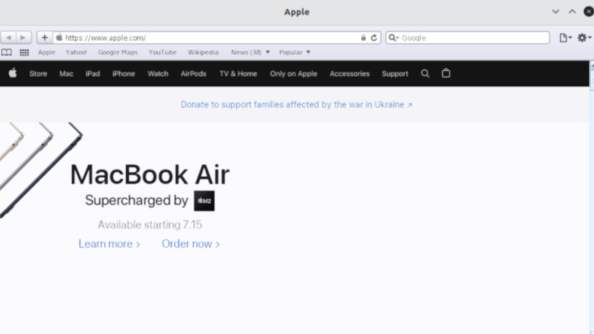Viewport: 594px width, 334px height.
Task: Open the Store menu item
Action: pyautogui.click(x=38, y=74)
